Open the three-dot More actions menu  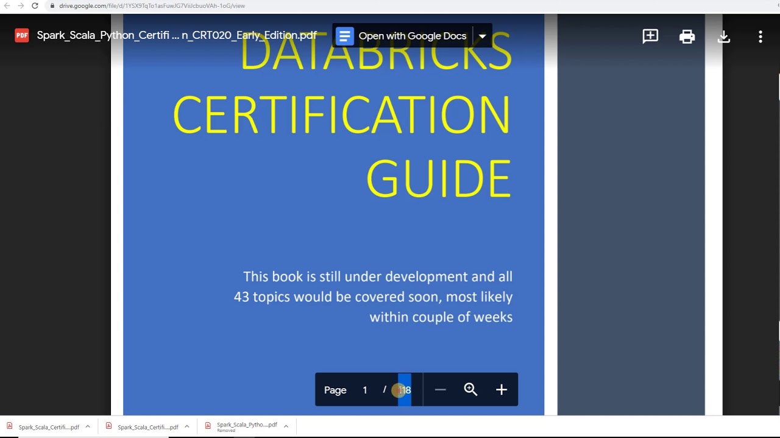pyautogui.click(x=760, y=36)
